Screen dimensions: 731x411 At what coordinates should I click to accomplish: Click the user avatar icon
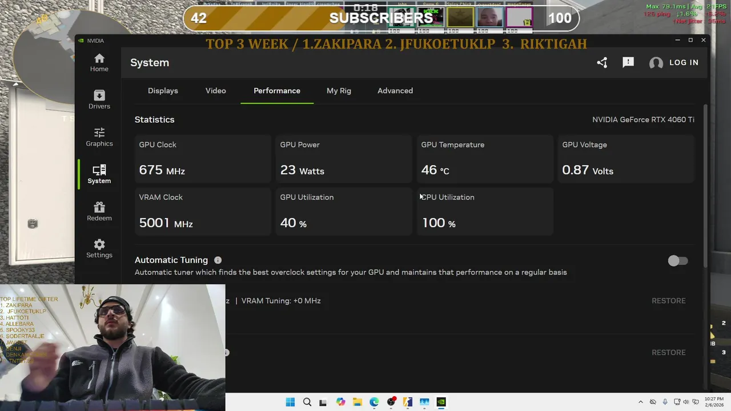click(x=656, y=63)
